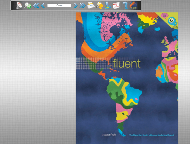The height and width of the screenshot is (144, 190).
Task: Click the satellite dish icon in toolbar
Action: (19, 5)
